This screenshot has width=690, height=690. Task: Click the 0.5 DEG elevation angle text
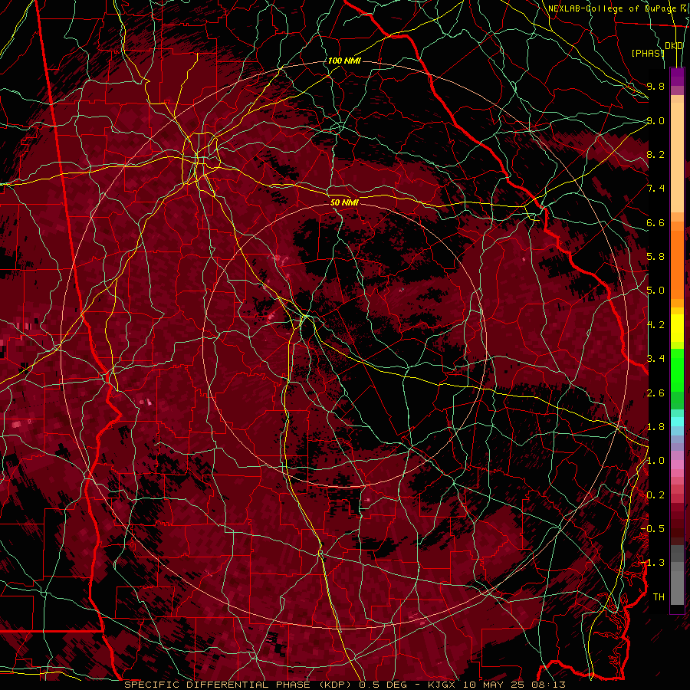[x=384, y=685]
